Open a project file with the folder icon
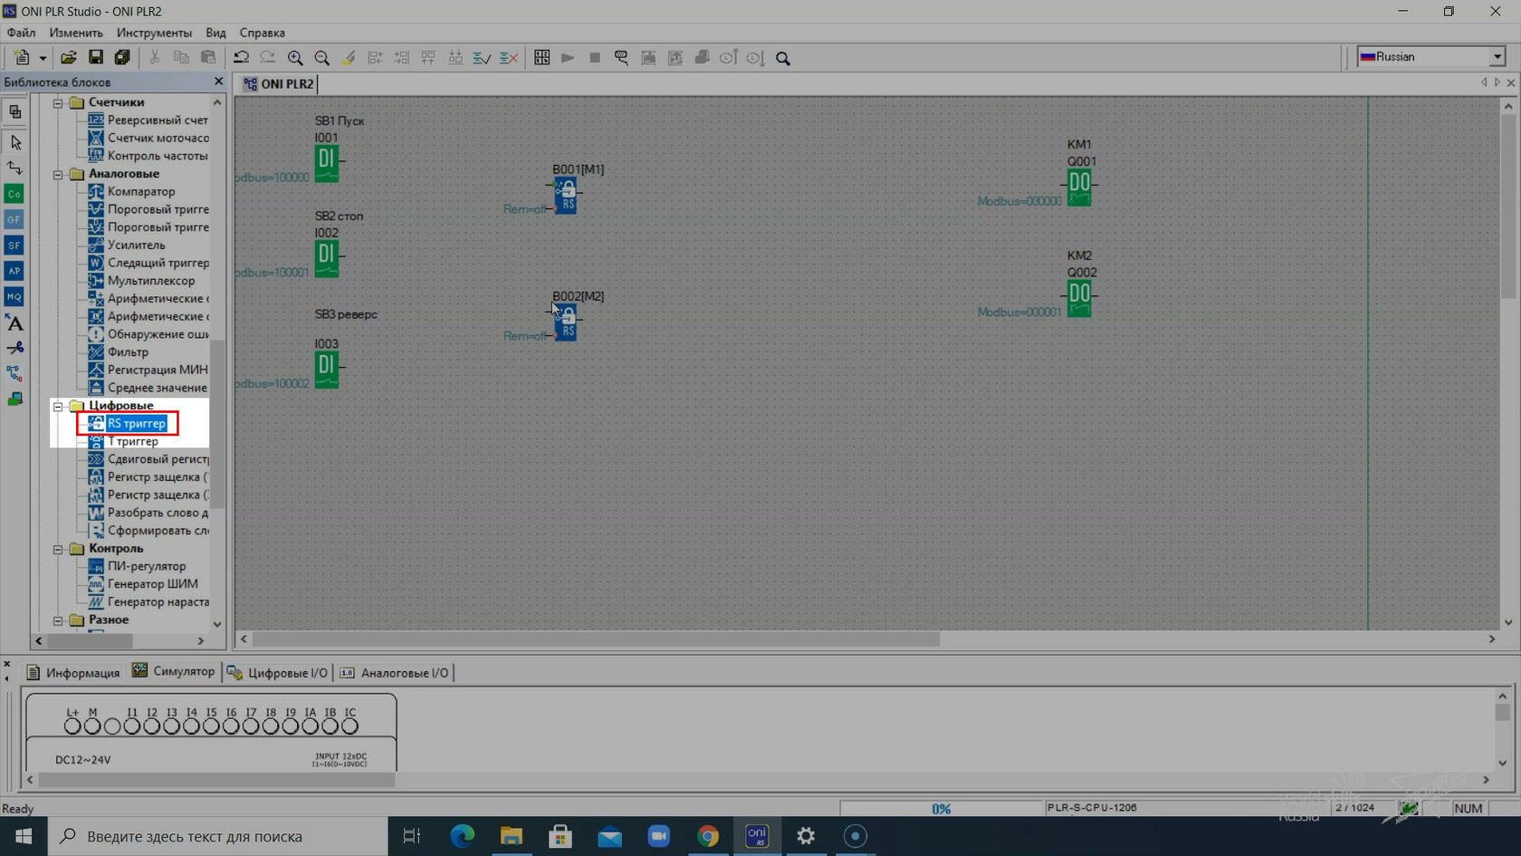The image size is (1521, 856). pos(69,57)
